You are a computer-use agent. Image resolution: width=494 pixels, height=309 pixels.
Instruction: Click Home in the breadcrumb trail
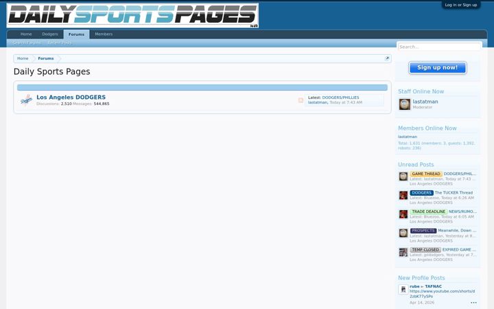pos(23,58)
